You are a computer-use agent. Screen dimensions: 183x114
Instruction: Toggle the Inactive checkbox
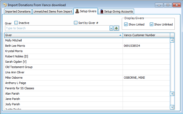click(x=16, y=23)
